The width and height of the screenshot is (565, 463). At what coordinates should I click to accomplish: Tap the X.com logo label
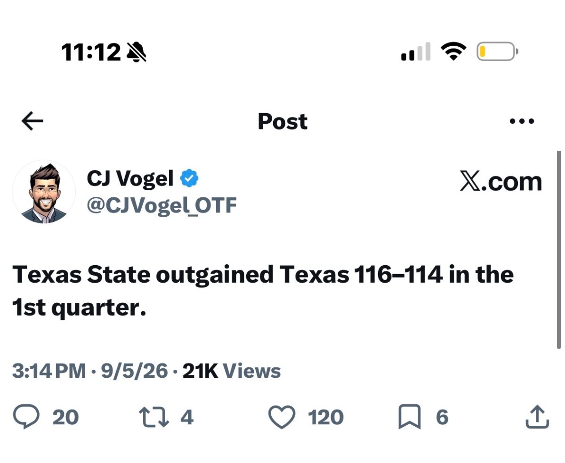click(x=500, y=182)
